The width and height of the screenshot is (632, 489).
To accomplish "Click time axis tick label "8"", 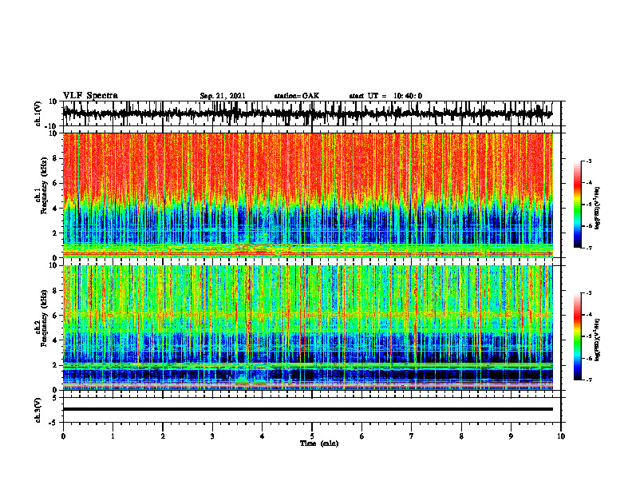I will pos(461,436).
